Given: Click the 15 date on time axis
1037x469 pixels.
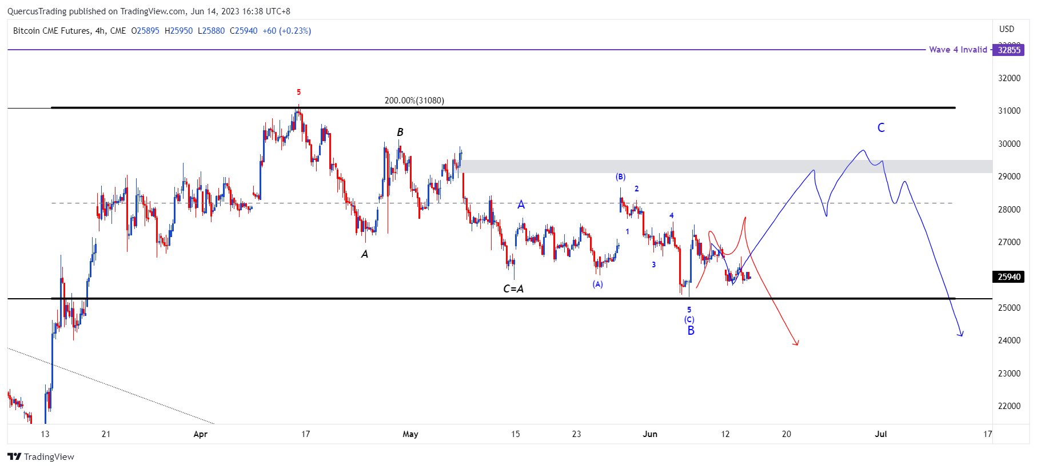Looking at the screenshot, I should [516, 434].
